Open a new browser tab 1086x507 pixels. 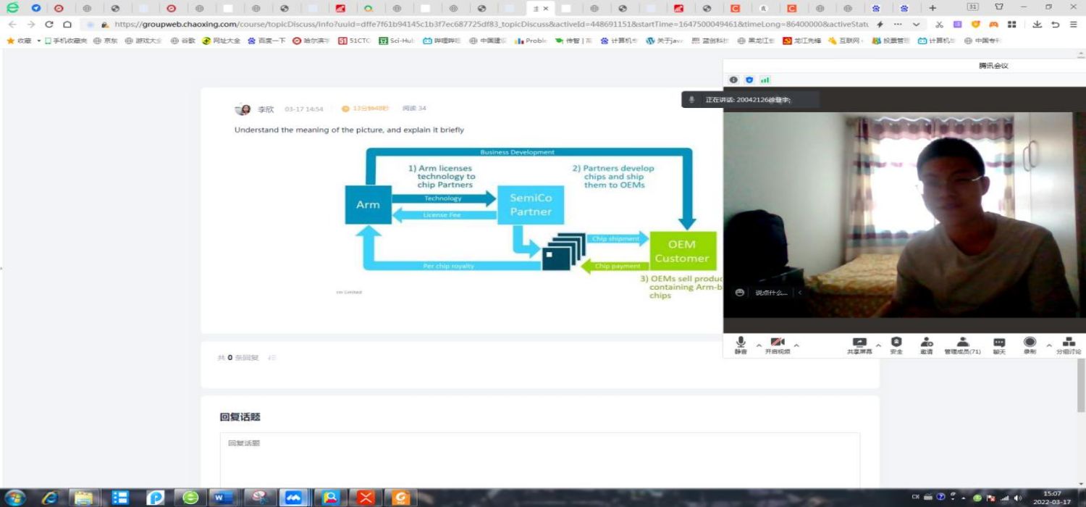tap(933, 8)
